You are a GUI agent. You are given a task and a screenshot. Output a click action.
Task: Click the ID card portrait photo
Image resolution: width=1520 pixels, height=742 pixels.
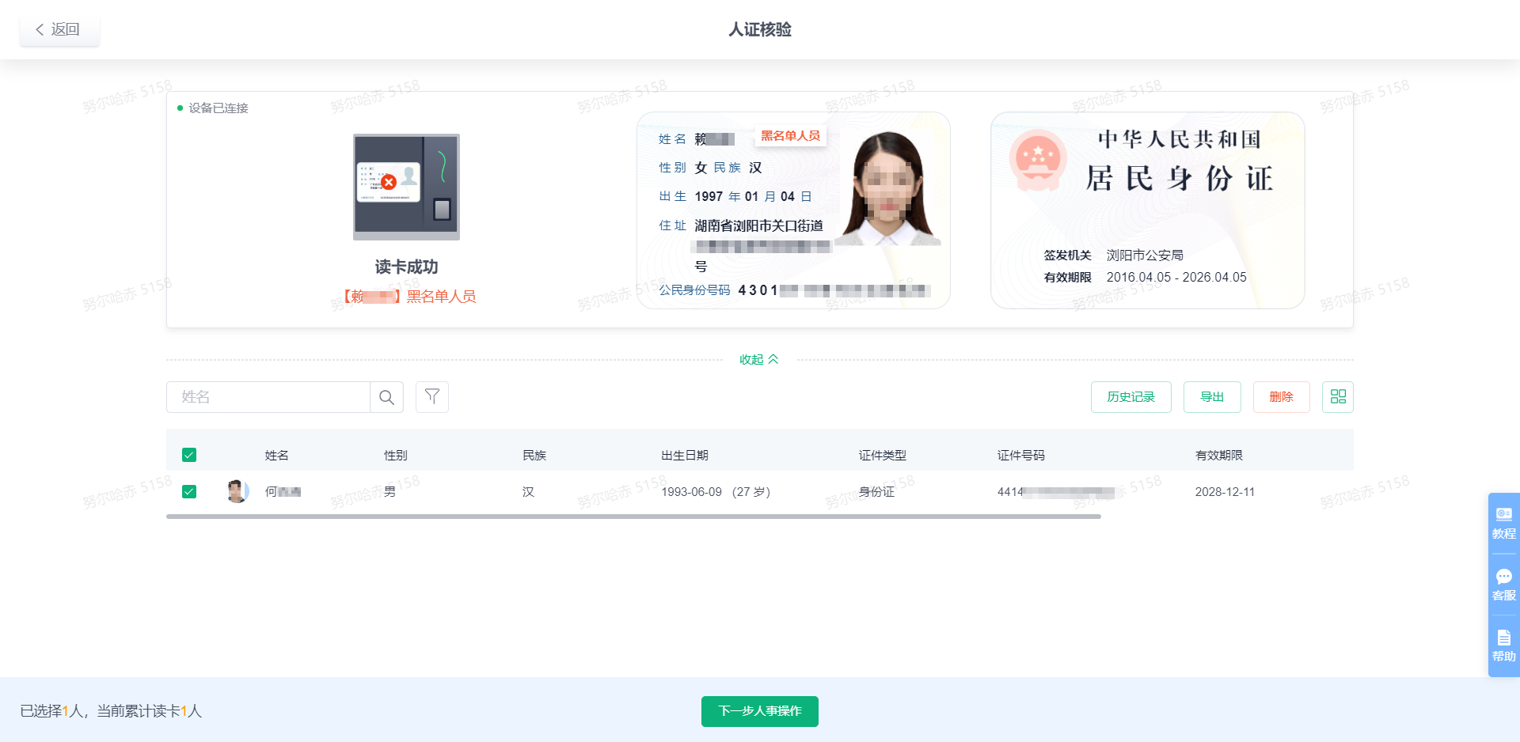[888, 188]
